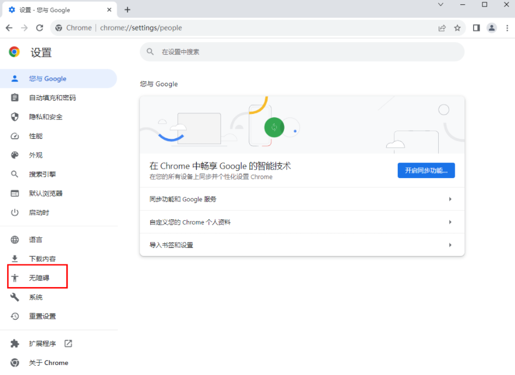Open a new tab with plus button

[128, 10]
